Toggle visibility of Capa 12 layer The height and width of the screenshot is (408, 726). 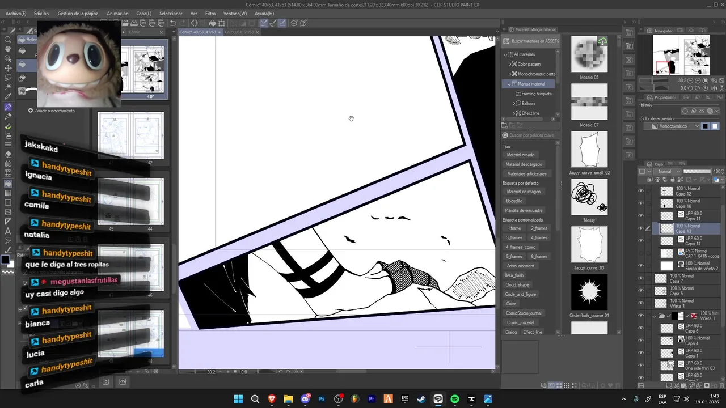point(641,191)
